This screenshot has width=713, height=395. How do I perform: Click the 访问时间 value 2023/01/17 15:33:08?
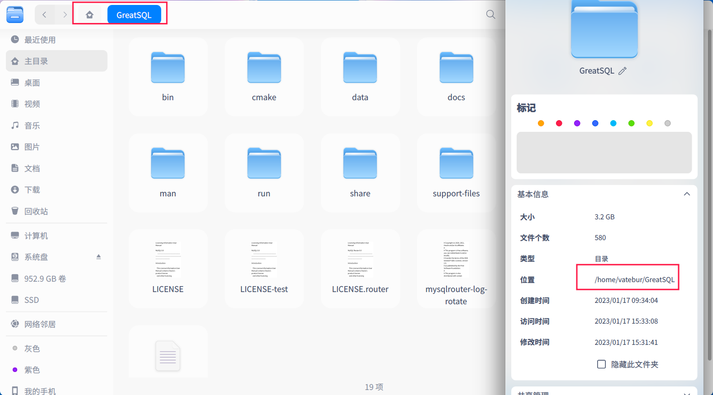coord(626,321)
